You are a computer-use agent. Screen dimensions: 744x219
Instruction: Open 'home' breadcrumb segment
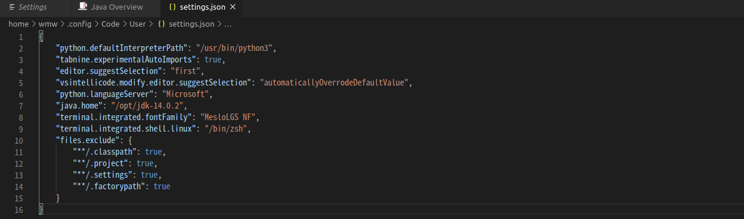click(18, 24)
